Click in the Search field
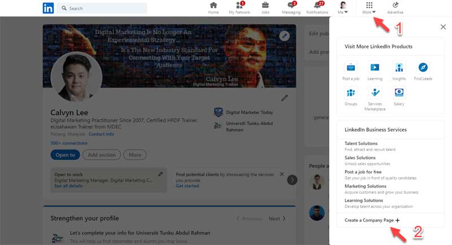The width and height of the screenshot is (452, 245). (x=102, y=8)
